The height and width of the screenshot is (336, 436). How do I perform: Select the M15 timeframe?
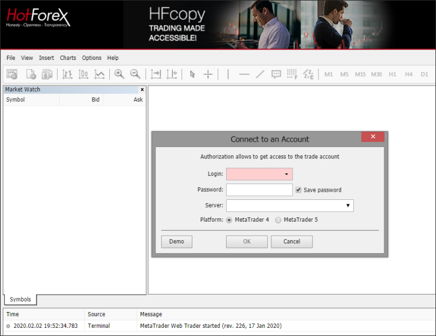click(x=360, y=74)
